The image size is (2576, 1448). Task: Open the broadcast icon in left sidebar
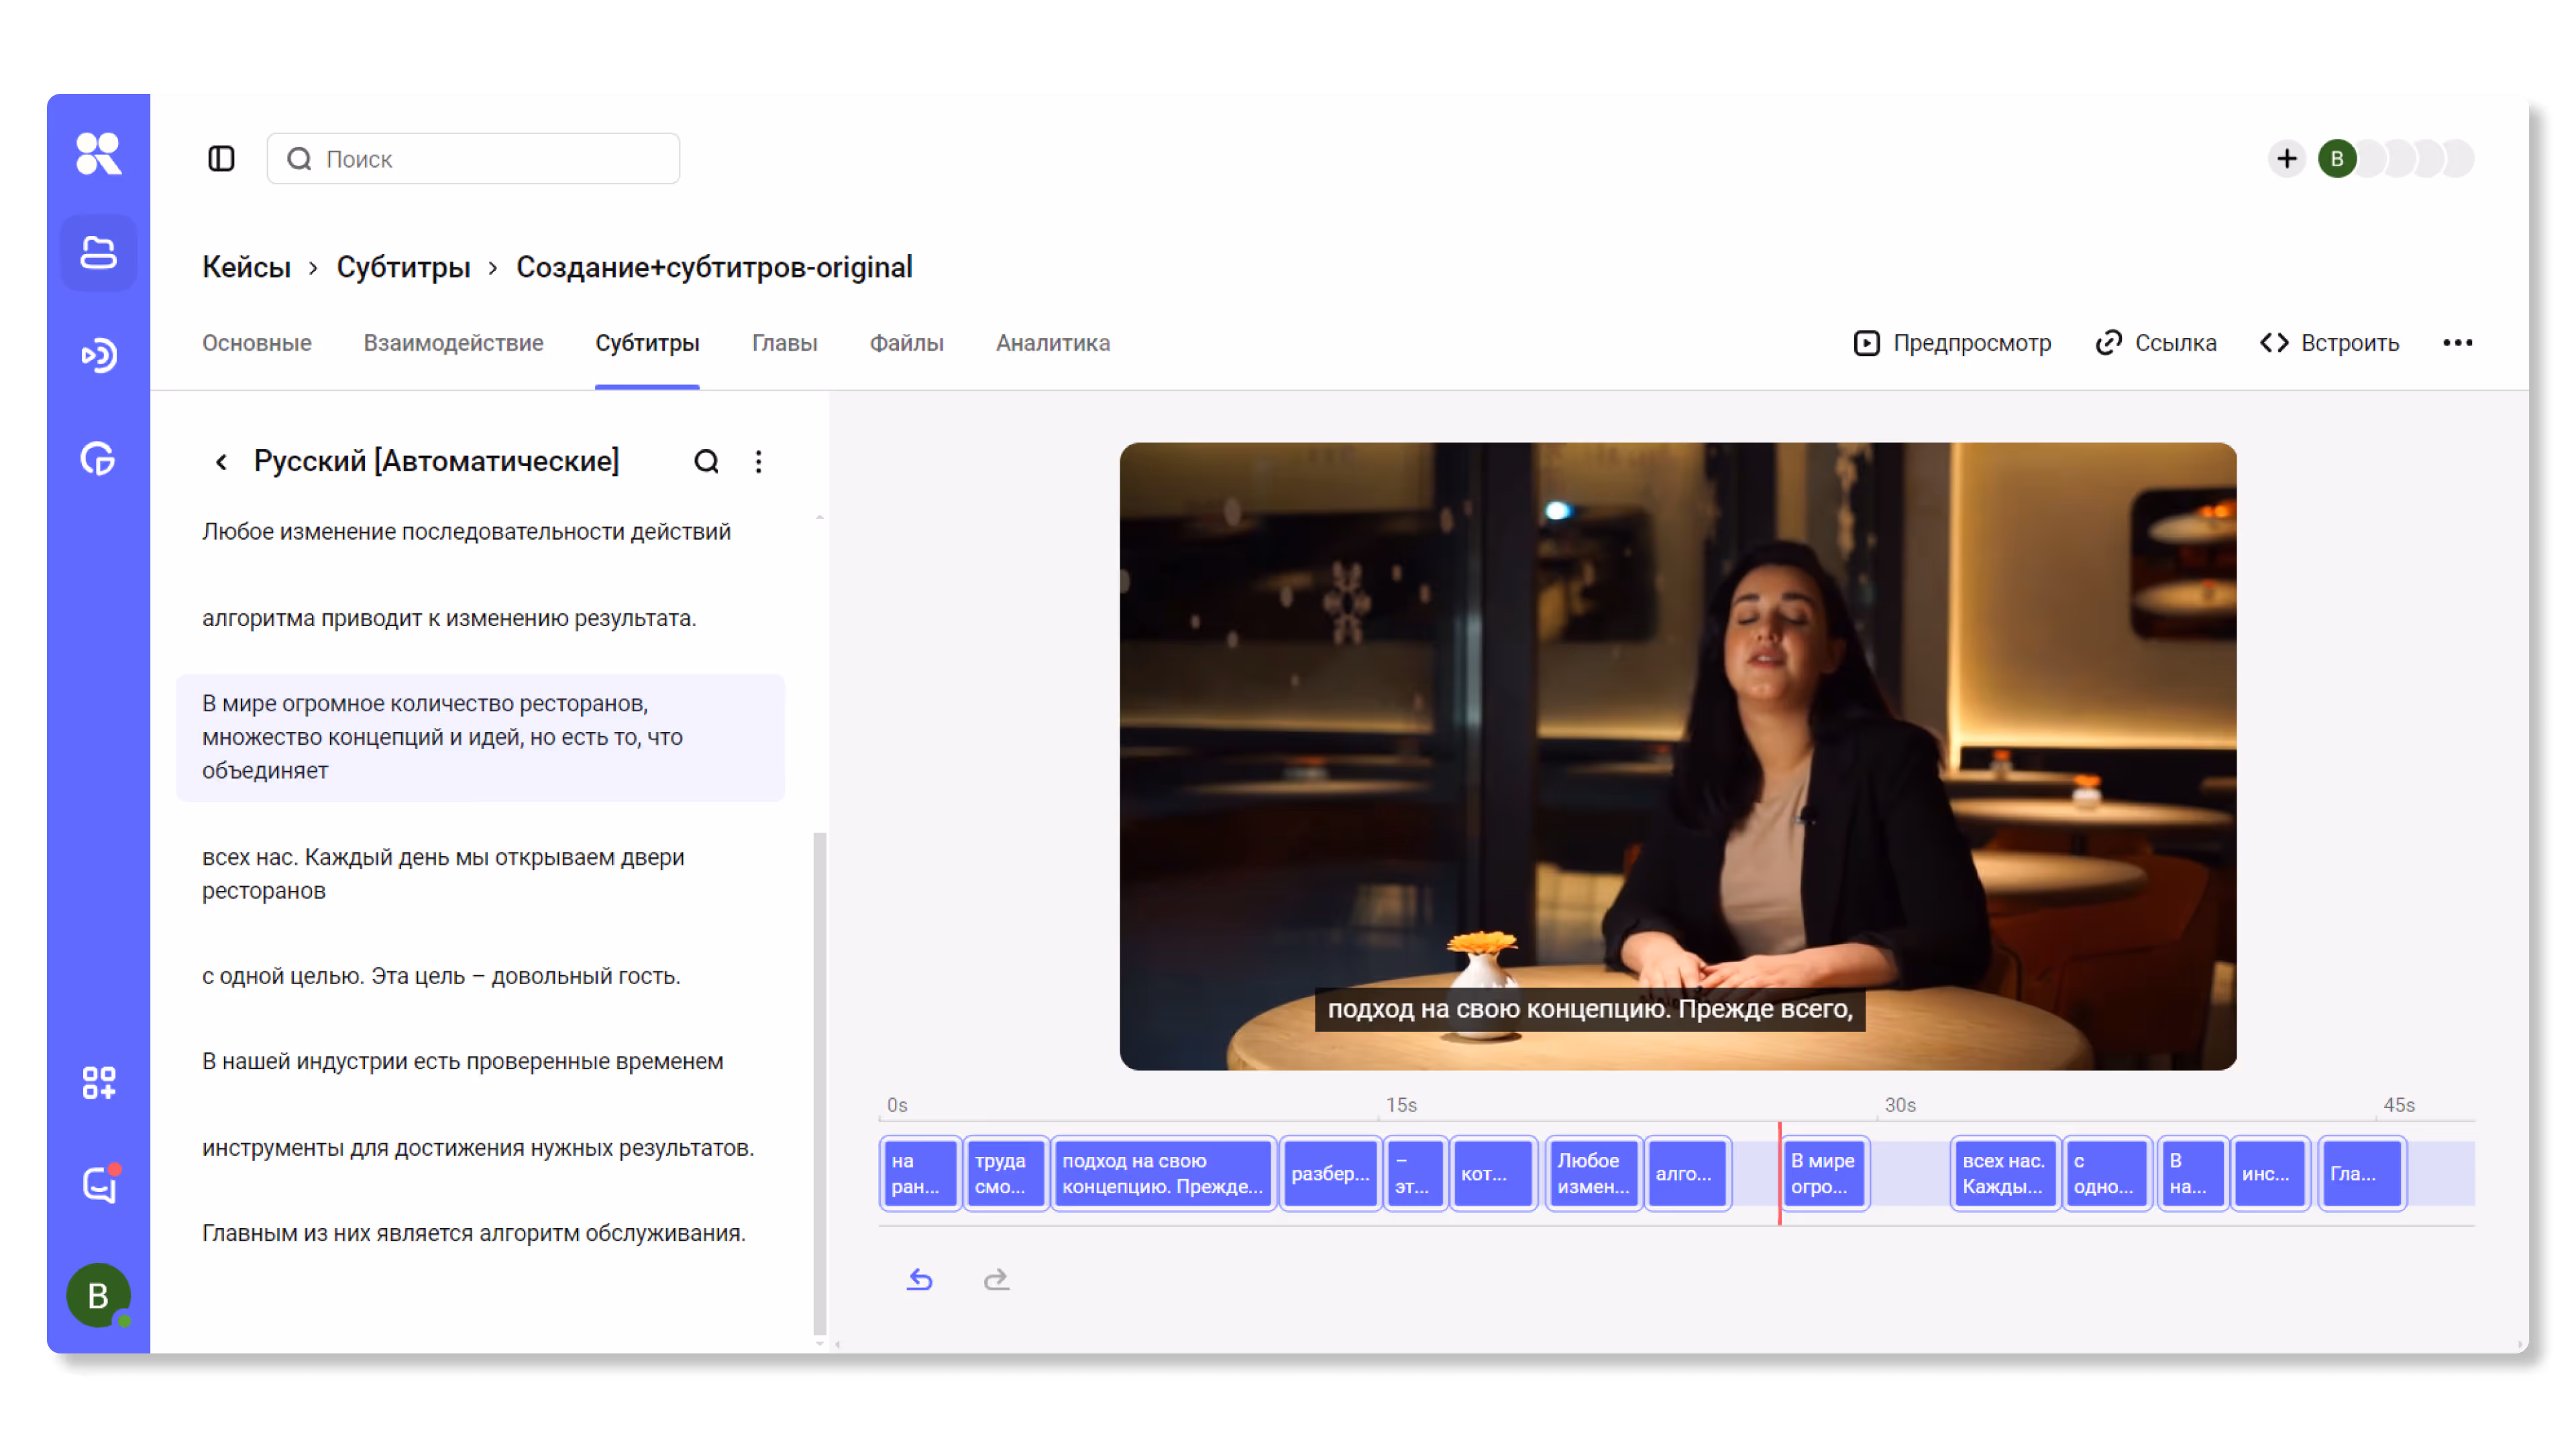[98, 356]
